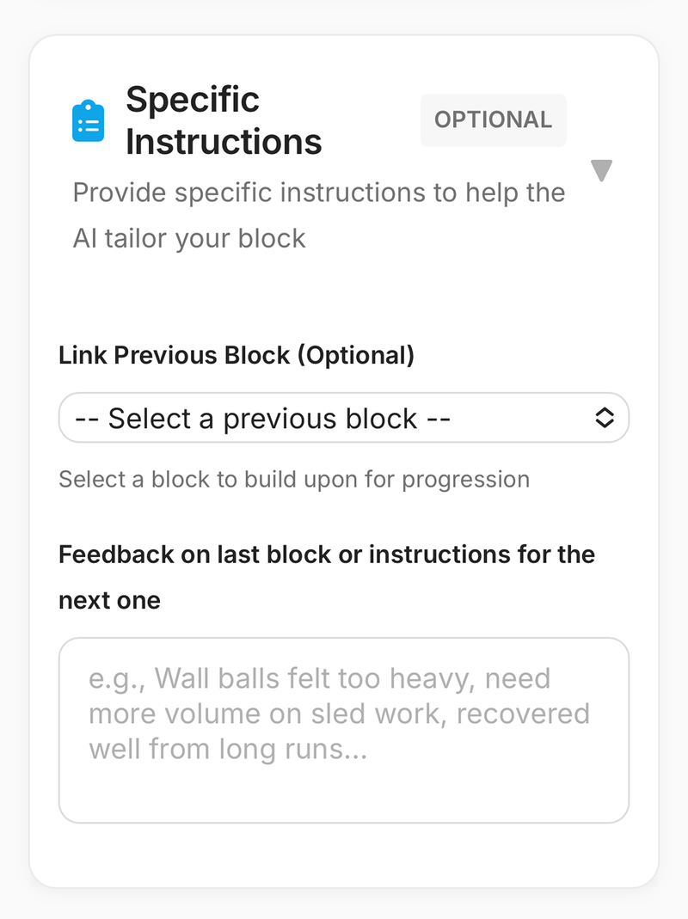
Task: Click the 'Feedback on last block' heading
Action: point(327,554)
